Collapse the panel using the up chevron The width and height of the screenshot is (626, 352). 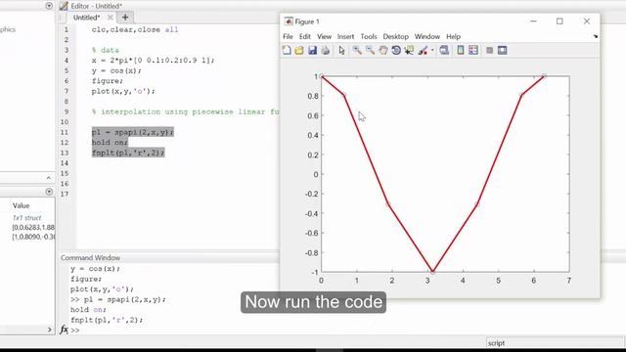pyautogui.click(x=49, y=178)
